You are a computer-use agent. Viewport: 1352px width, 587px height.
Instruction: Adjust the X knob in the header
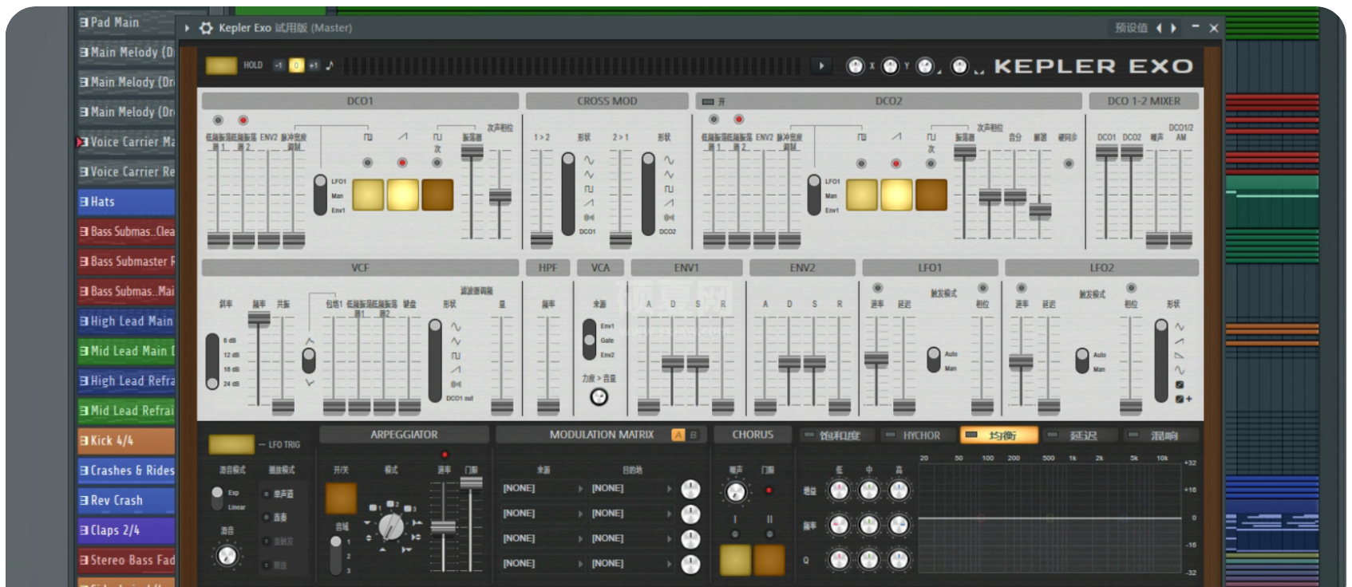click(855, 66)
